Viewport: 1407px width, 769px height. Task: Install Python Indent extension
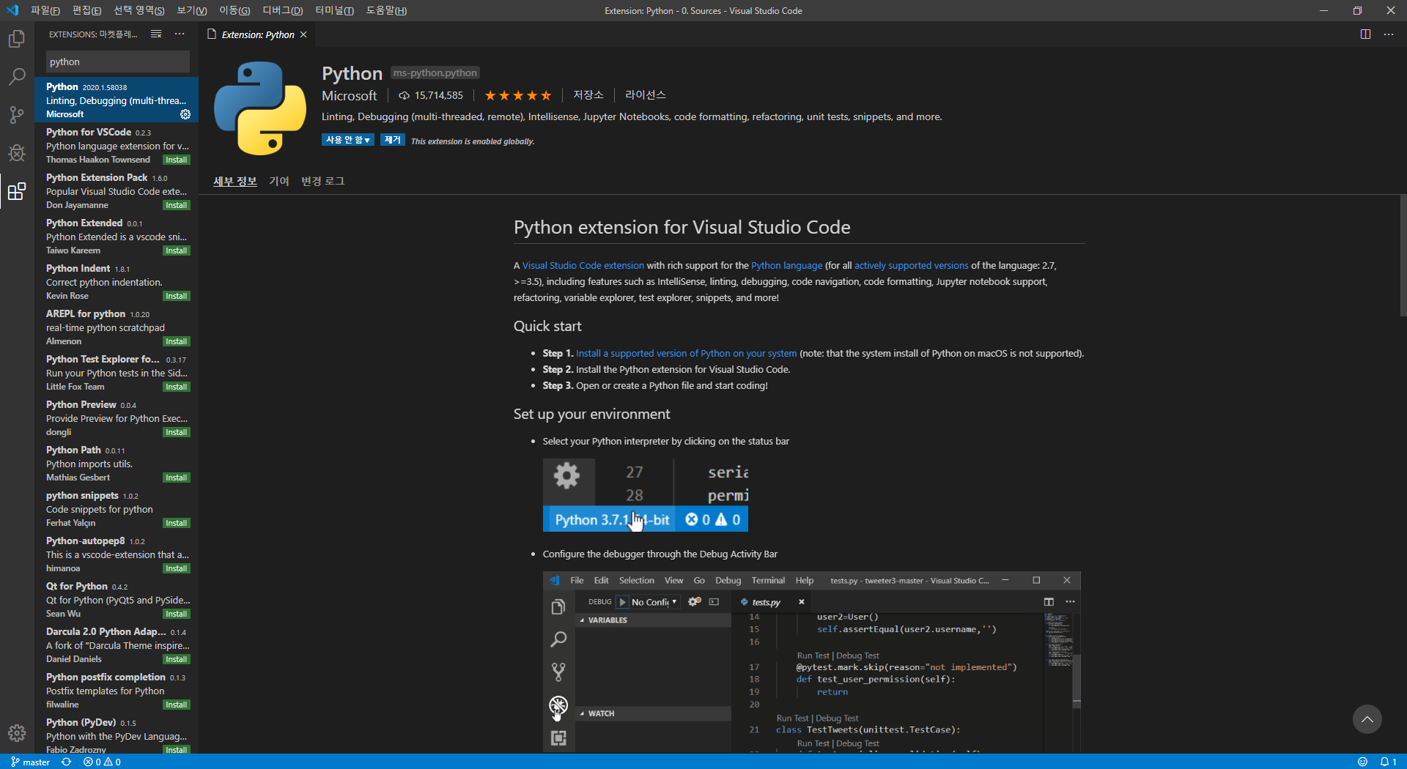(x=177, y=296)
